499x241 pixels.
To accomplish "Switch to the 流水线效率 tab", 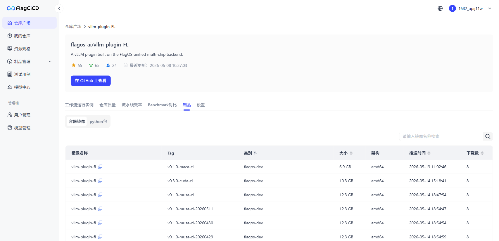I will point(132,105).
